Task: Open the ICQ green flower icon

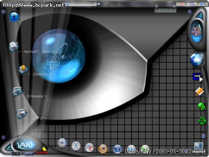Action: (x=201, y=106)
